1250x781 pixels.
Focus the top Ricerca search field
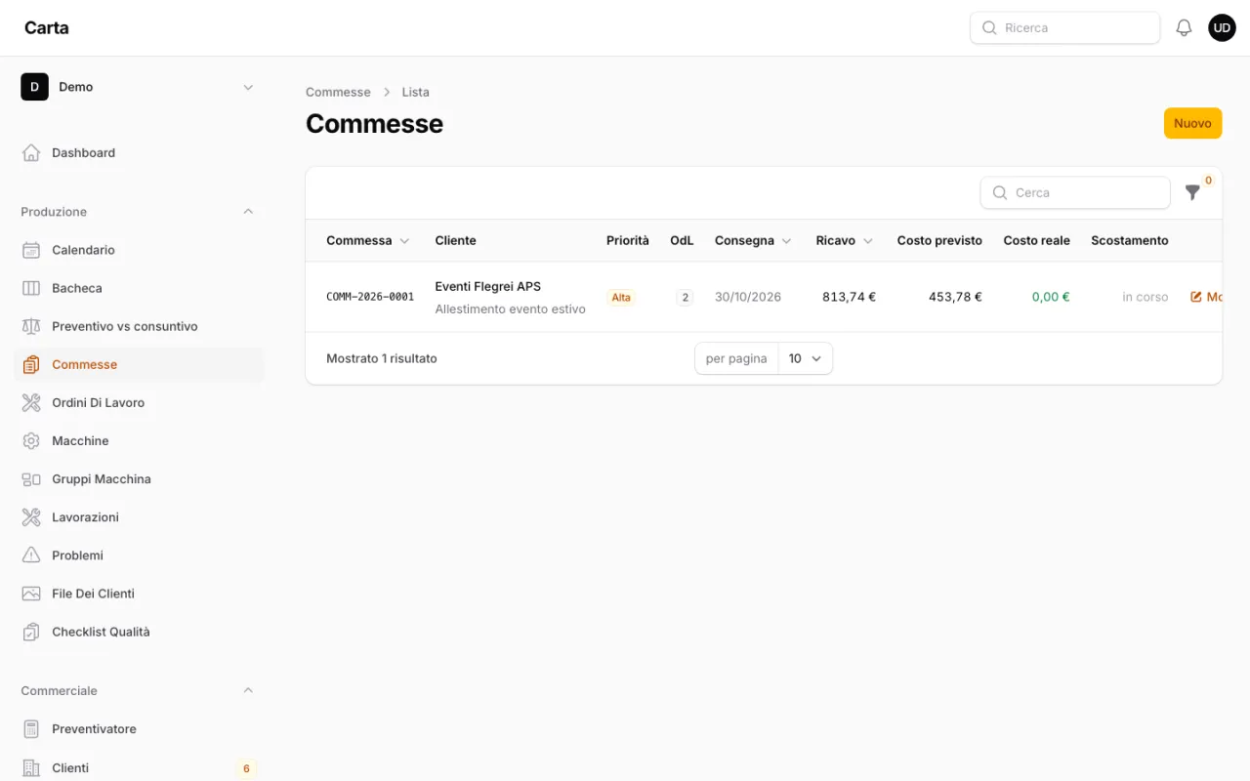tap(1064, 27)
